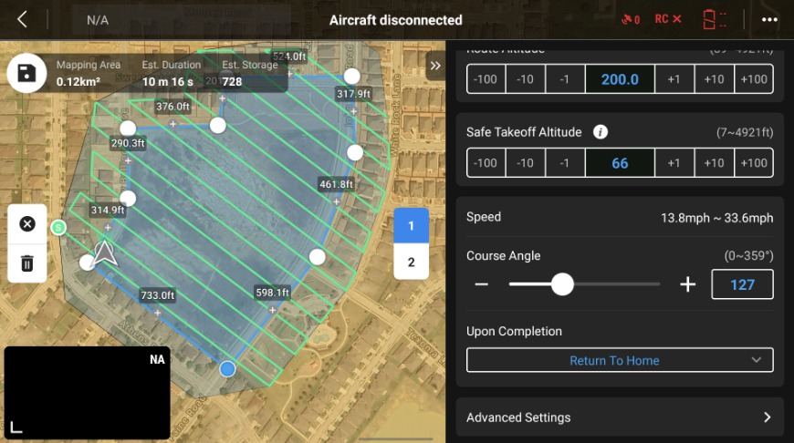This screenshot has width=794, height=443.
Task: Expand Advanced Settings
Action: coord(620,417)
